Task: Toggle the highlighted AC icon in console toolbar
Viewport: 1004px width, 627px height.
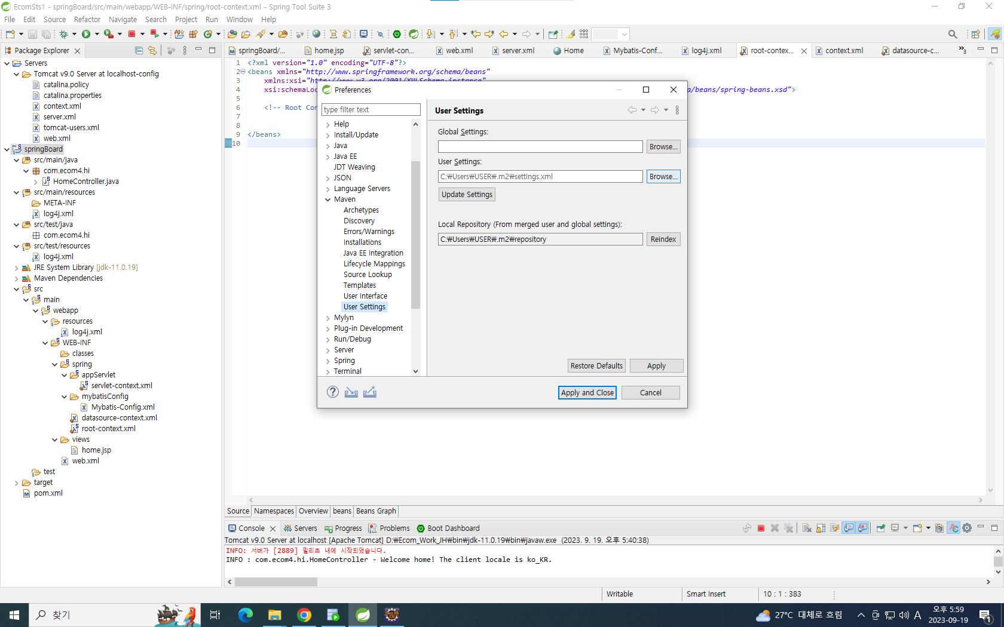Action: (x=953, y=528)
